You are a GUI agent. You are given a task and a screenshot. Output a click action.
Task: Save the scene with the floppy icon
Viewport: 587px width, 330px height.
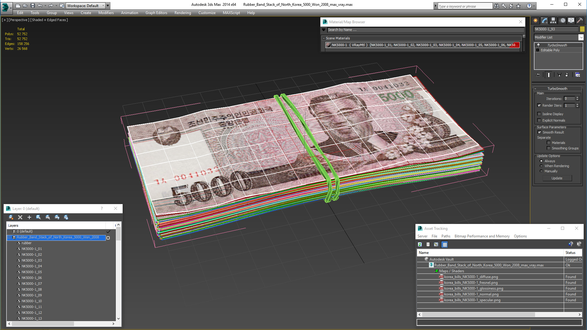pos(33,5)
